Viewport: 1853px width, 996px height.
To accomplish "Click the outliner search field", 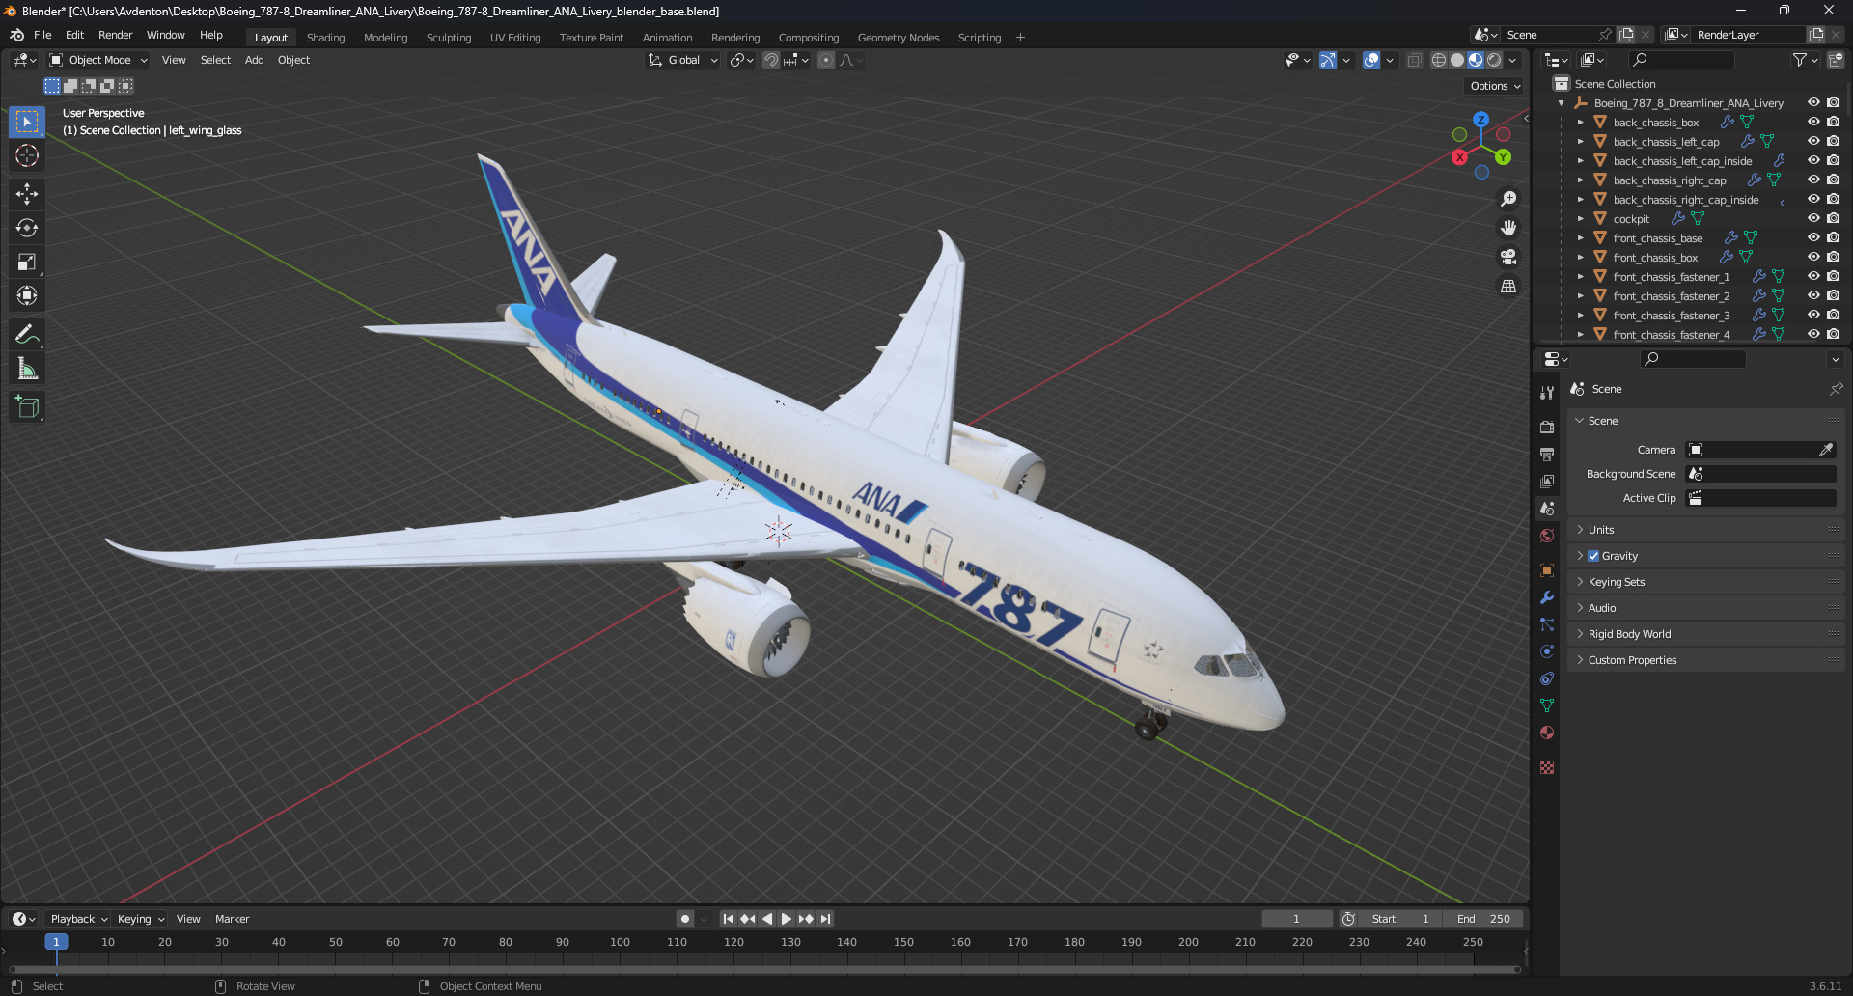I will 1681,60.
